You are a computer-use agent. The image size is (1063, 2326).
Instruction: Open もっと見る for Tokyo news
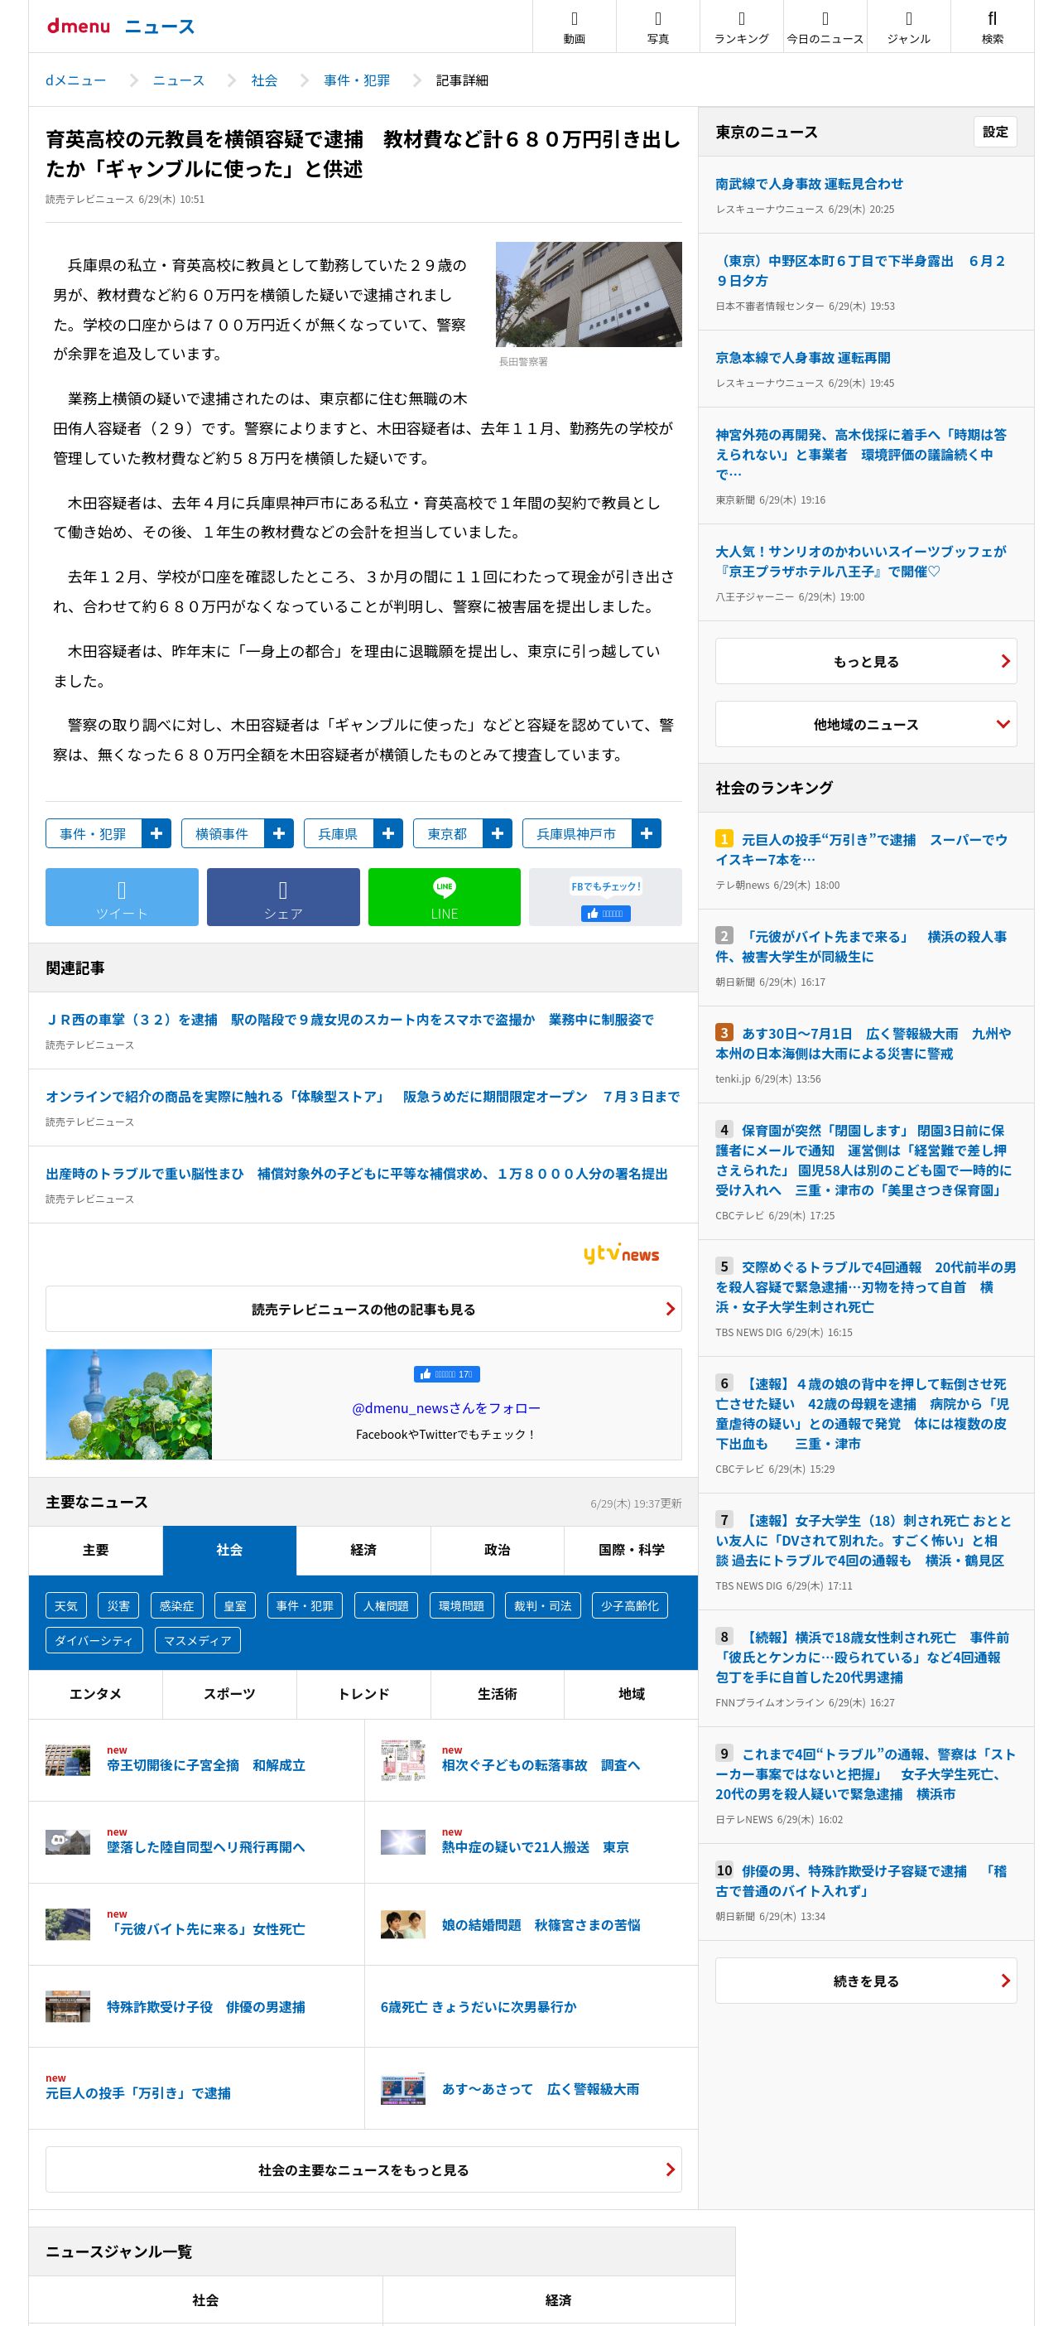pyautogui.click(x=866, y=661)
